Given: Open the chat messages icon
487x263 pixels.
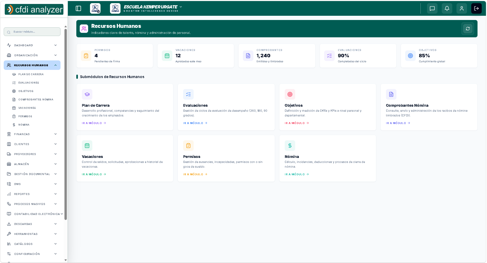Looking at the screenshot, I should [x=432, y=8].
